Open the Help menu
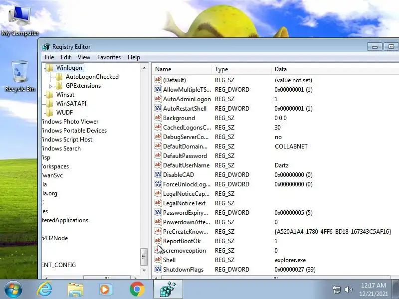Image resolution: width=399 pixels, height=299 pixels. coord(134,57)
